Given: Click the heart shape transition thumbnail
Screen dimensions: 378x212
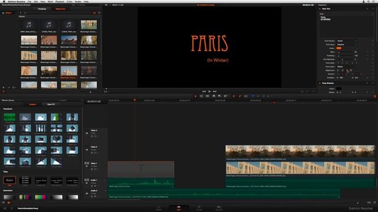Looking at the screenshot, I should pos(57,139).
